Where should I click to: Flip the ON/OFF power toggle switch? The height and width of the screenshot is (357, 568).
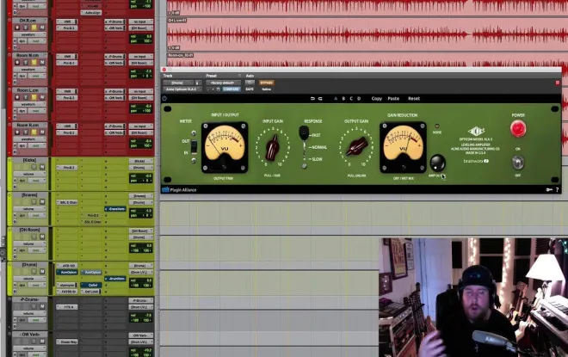tap(518, 162)
